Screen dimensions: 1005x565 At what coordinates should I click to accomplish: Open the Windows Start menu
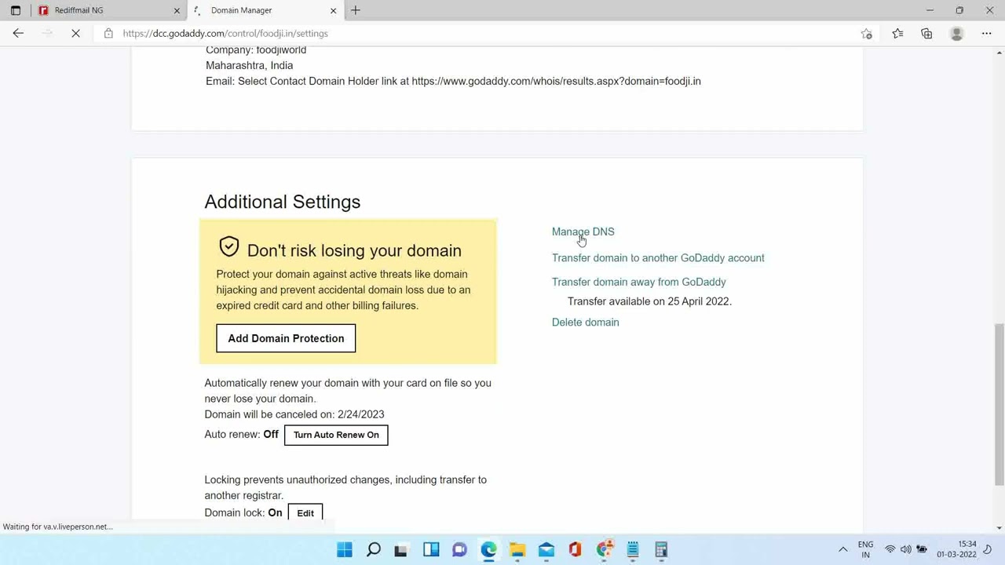pos(345,549)
